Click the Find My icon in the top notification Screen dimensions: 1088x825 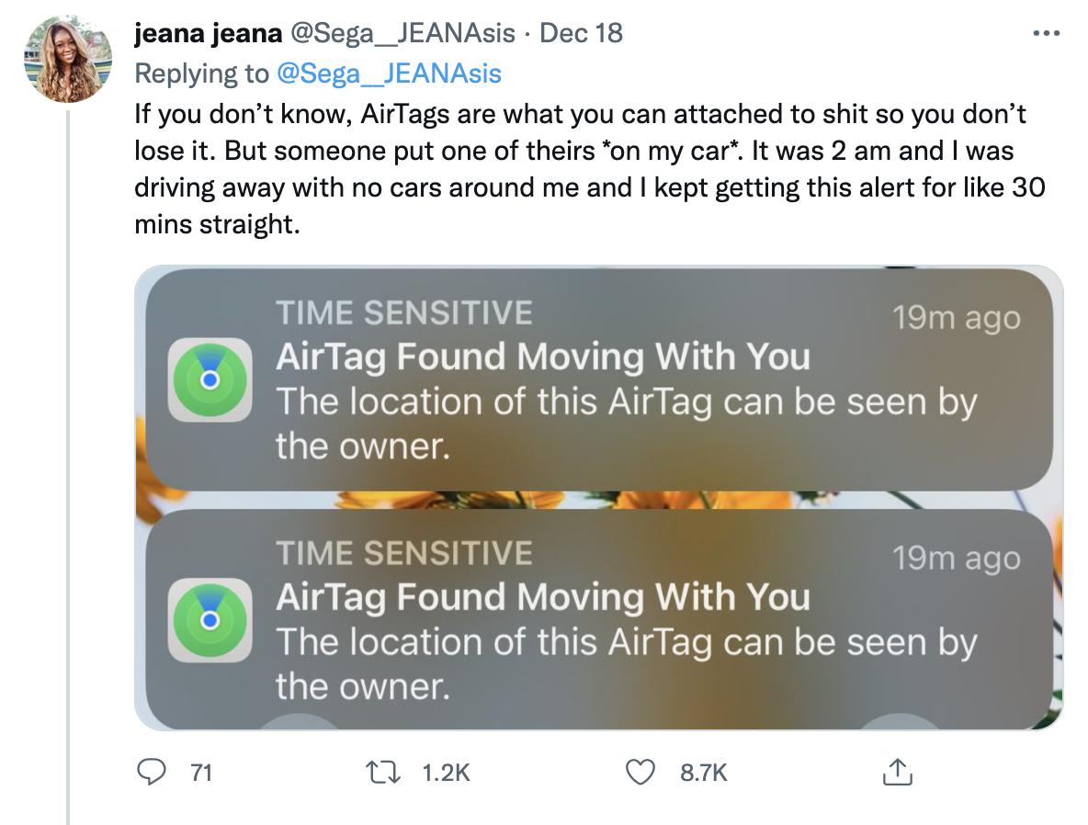tap(210, 379)
